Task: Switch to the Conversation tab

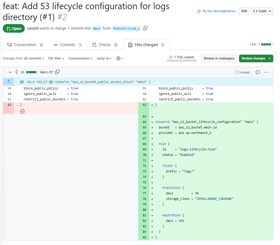Action: coord(25,45)
